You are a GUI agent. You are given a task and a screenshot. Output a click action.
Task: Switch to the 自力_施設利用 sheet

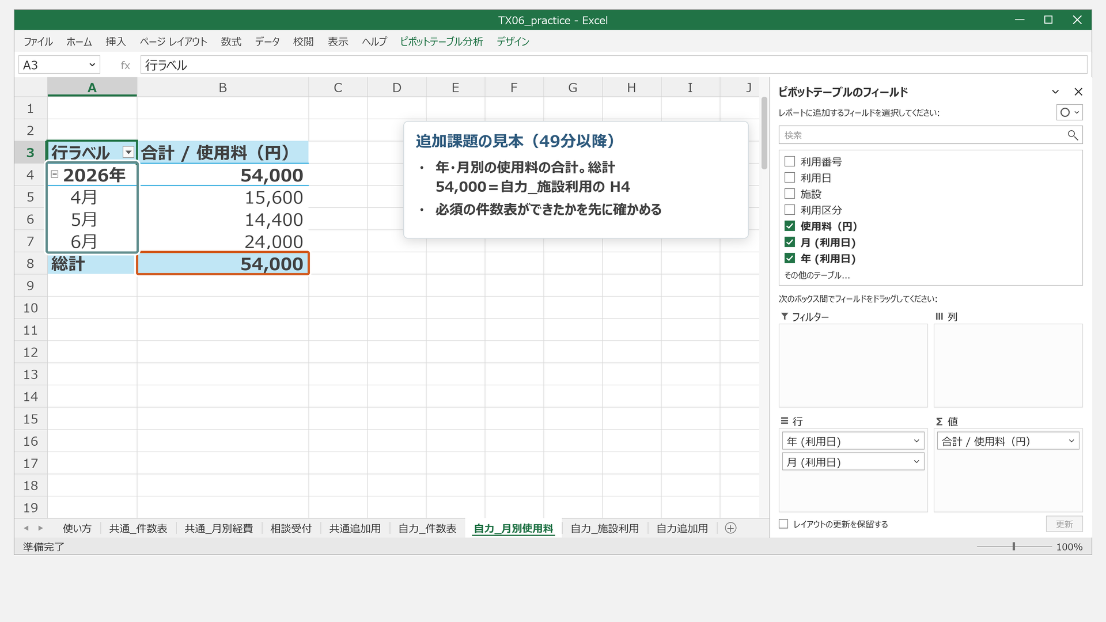point(605,528)
